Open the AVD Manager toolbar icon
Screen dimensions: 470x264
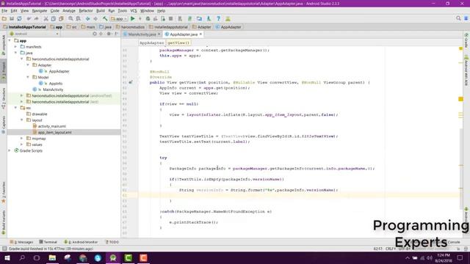pos(180,18)
